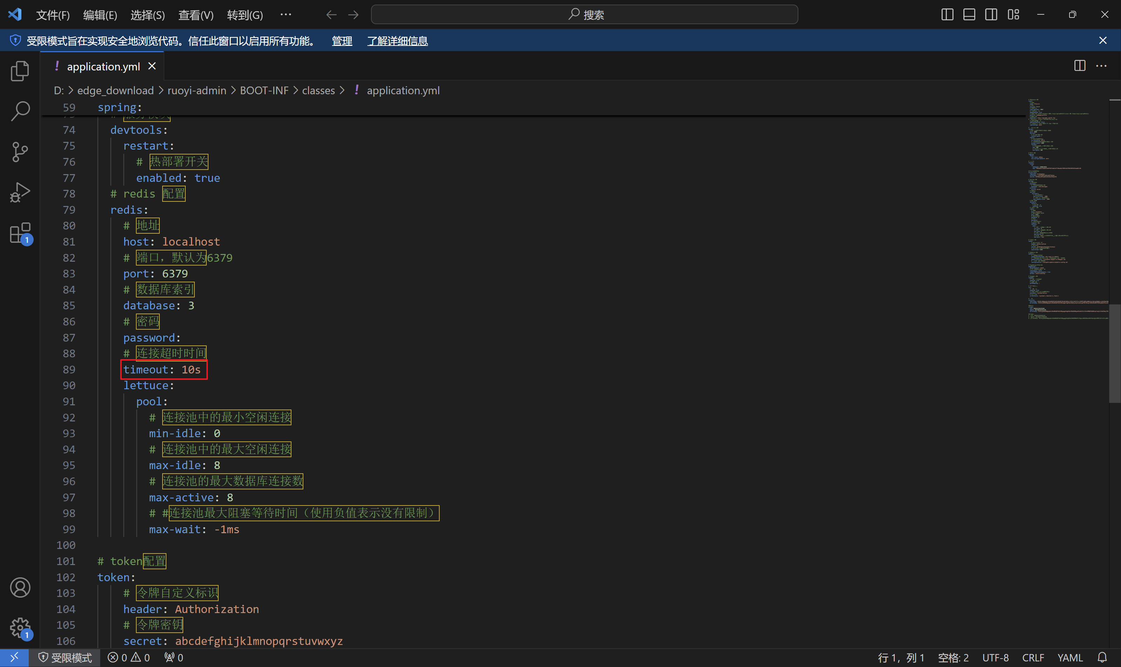1121x667 pixels.
Task: Expand breadcrumb D: drive
Action: point(59,90)
